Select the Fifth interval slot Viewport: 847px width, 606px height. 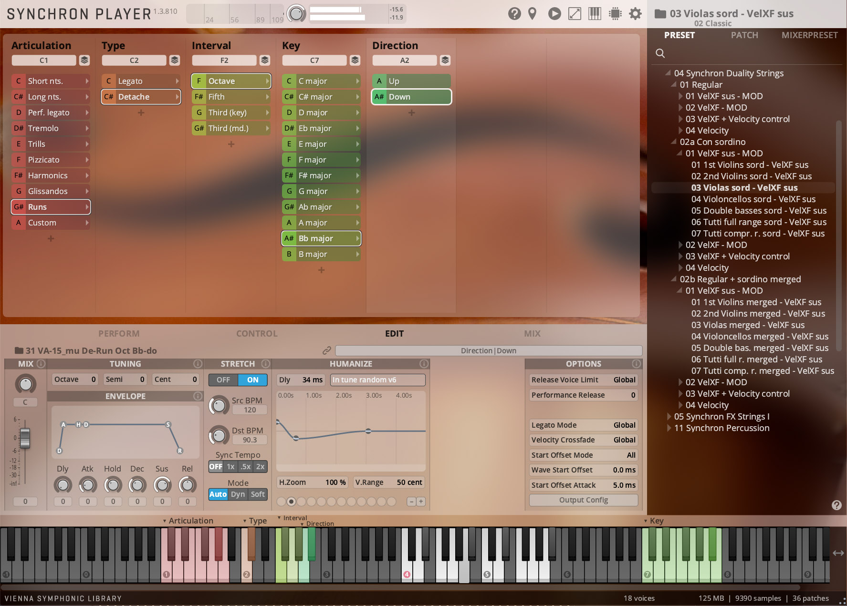[231, 97]
